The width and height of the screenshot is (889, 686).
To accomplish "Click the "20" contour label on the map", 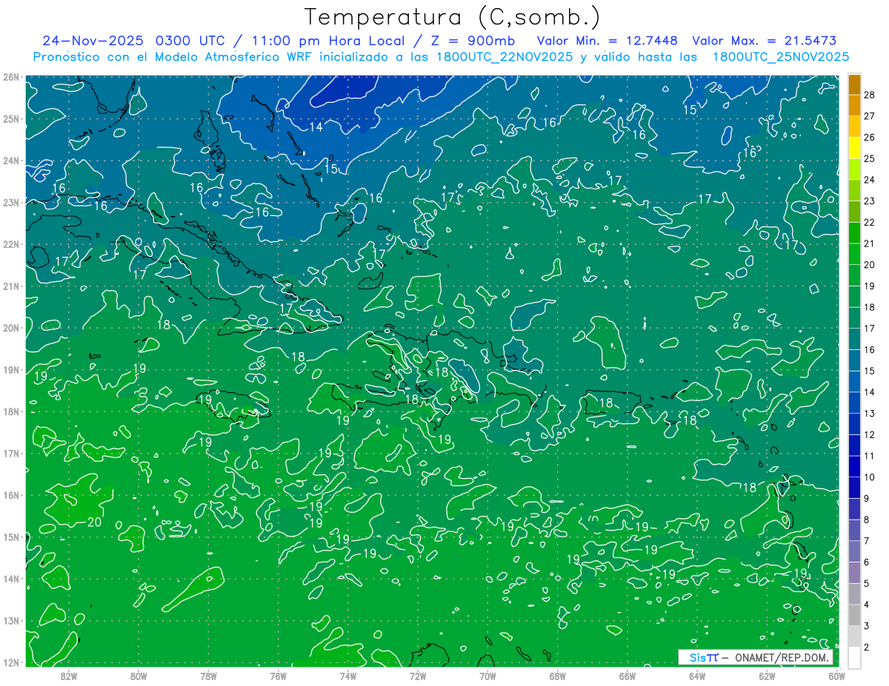I will coord(94,522).
